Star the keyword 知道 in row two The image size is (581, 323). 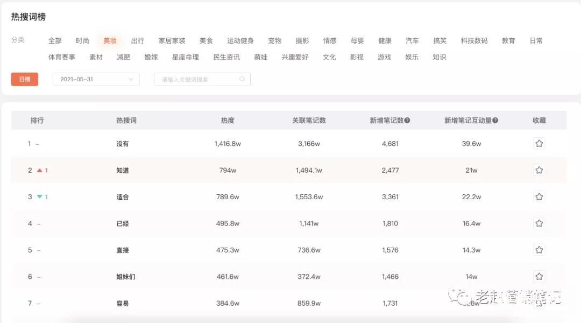539,170
